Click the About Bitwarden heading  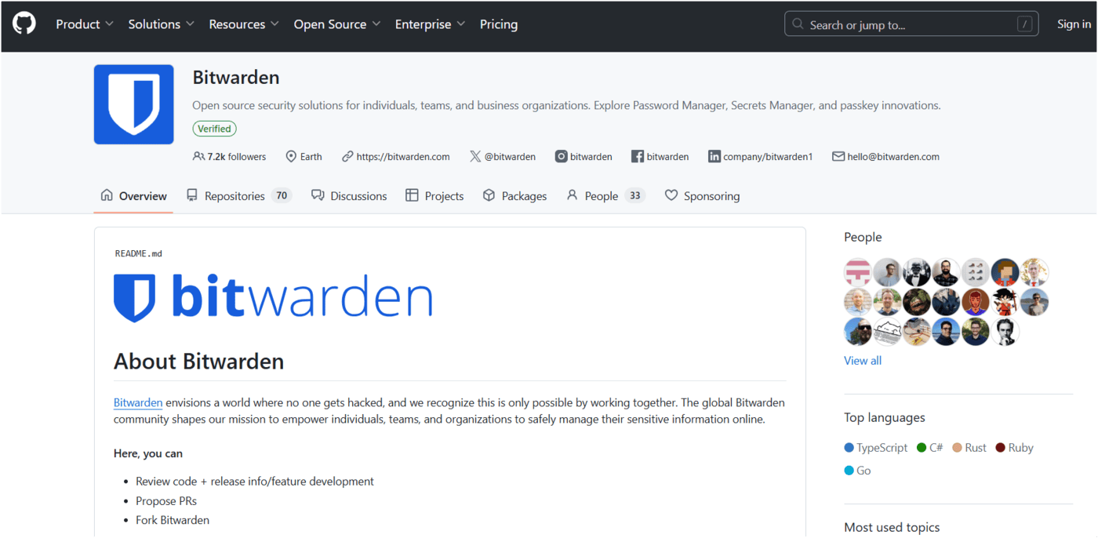click(199, 362)
